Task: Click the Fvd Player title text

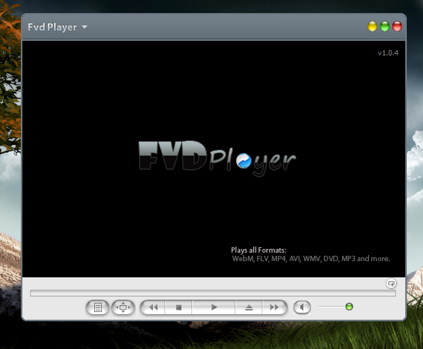Action: point(52,27)
